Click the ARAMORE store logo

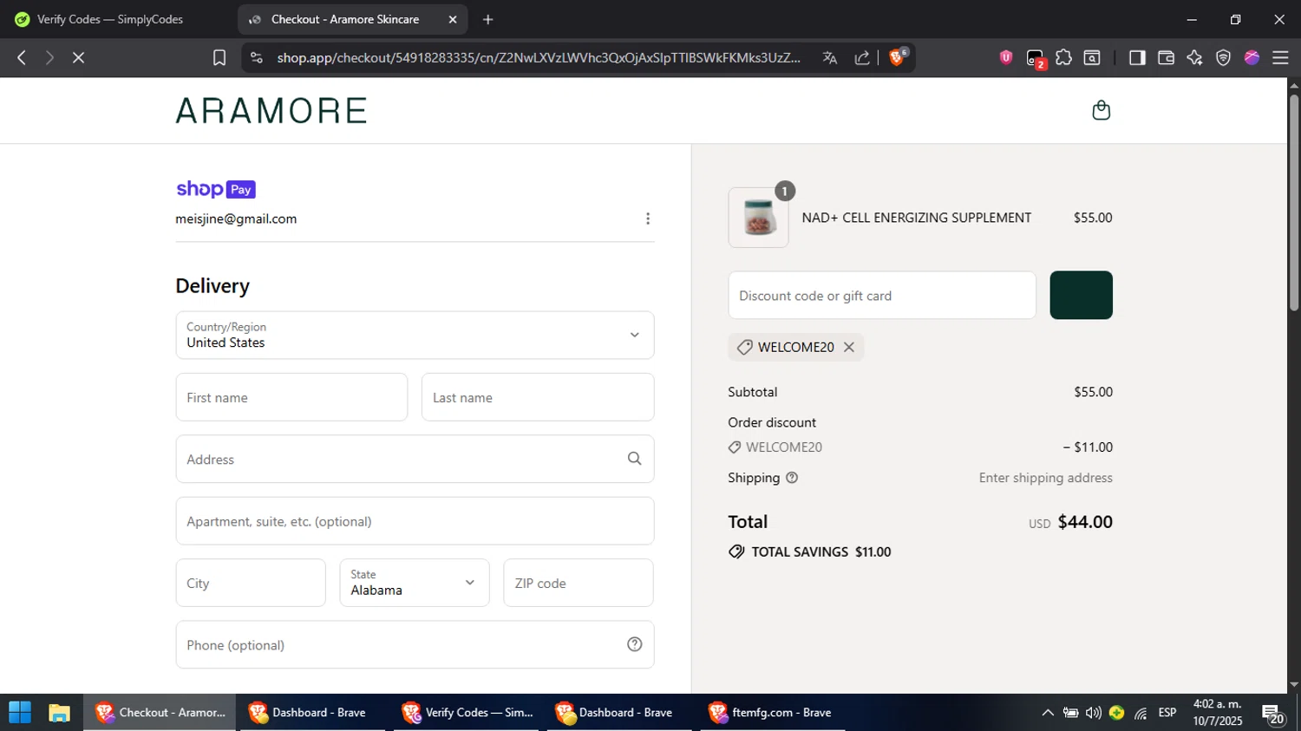[271, 111]
